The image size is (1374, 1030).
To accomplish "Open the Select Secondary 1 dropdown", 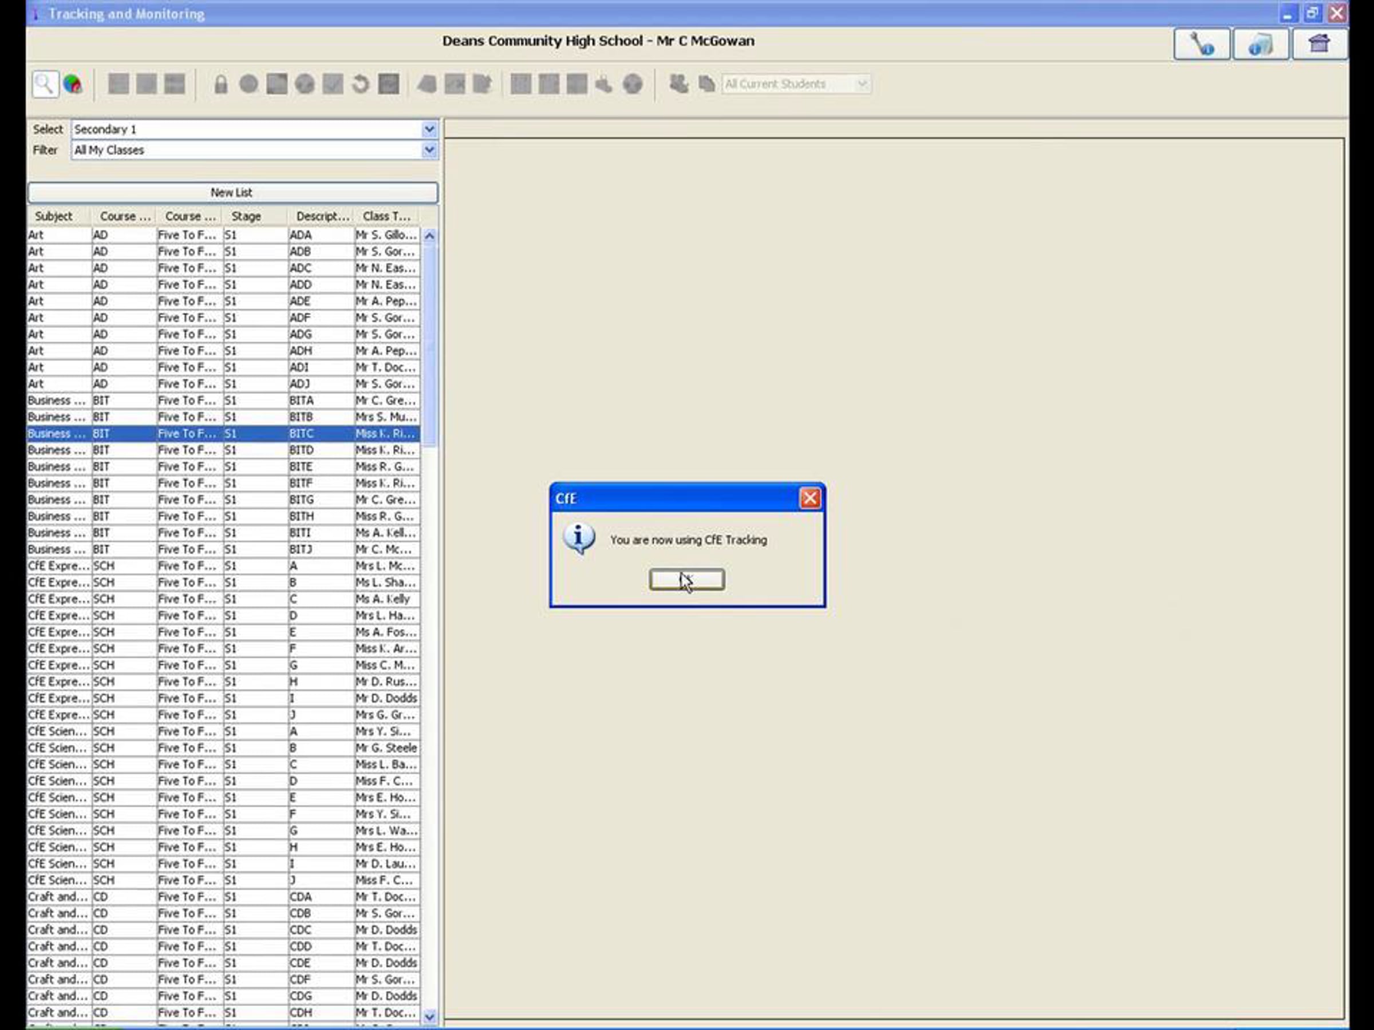I will click(x=429, y=129).
